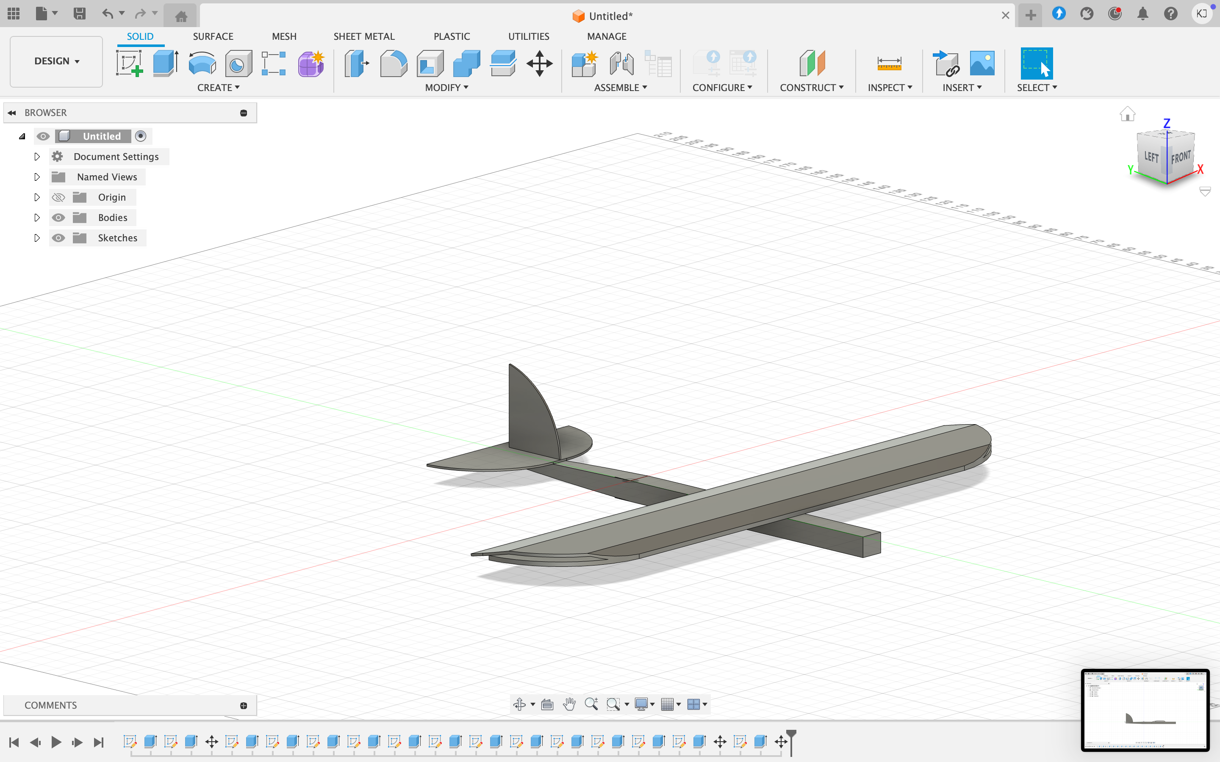Viewport: 1220px width, 762px height.
Task: Hide the Bodies folder
Action: pos(58,218)
